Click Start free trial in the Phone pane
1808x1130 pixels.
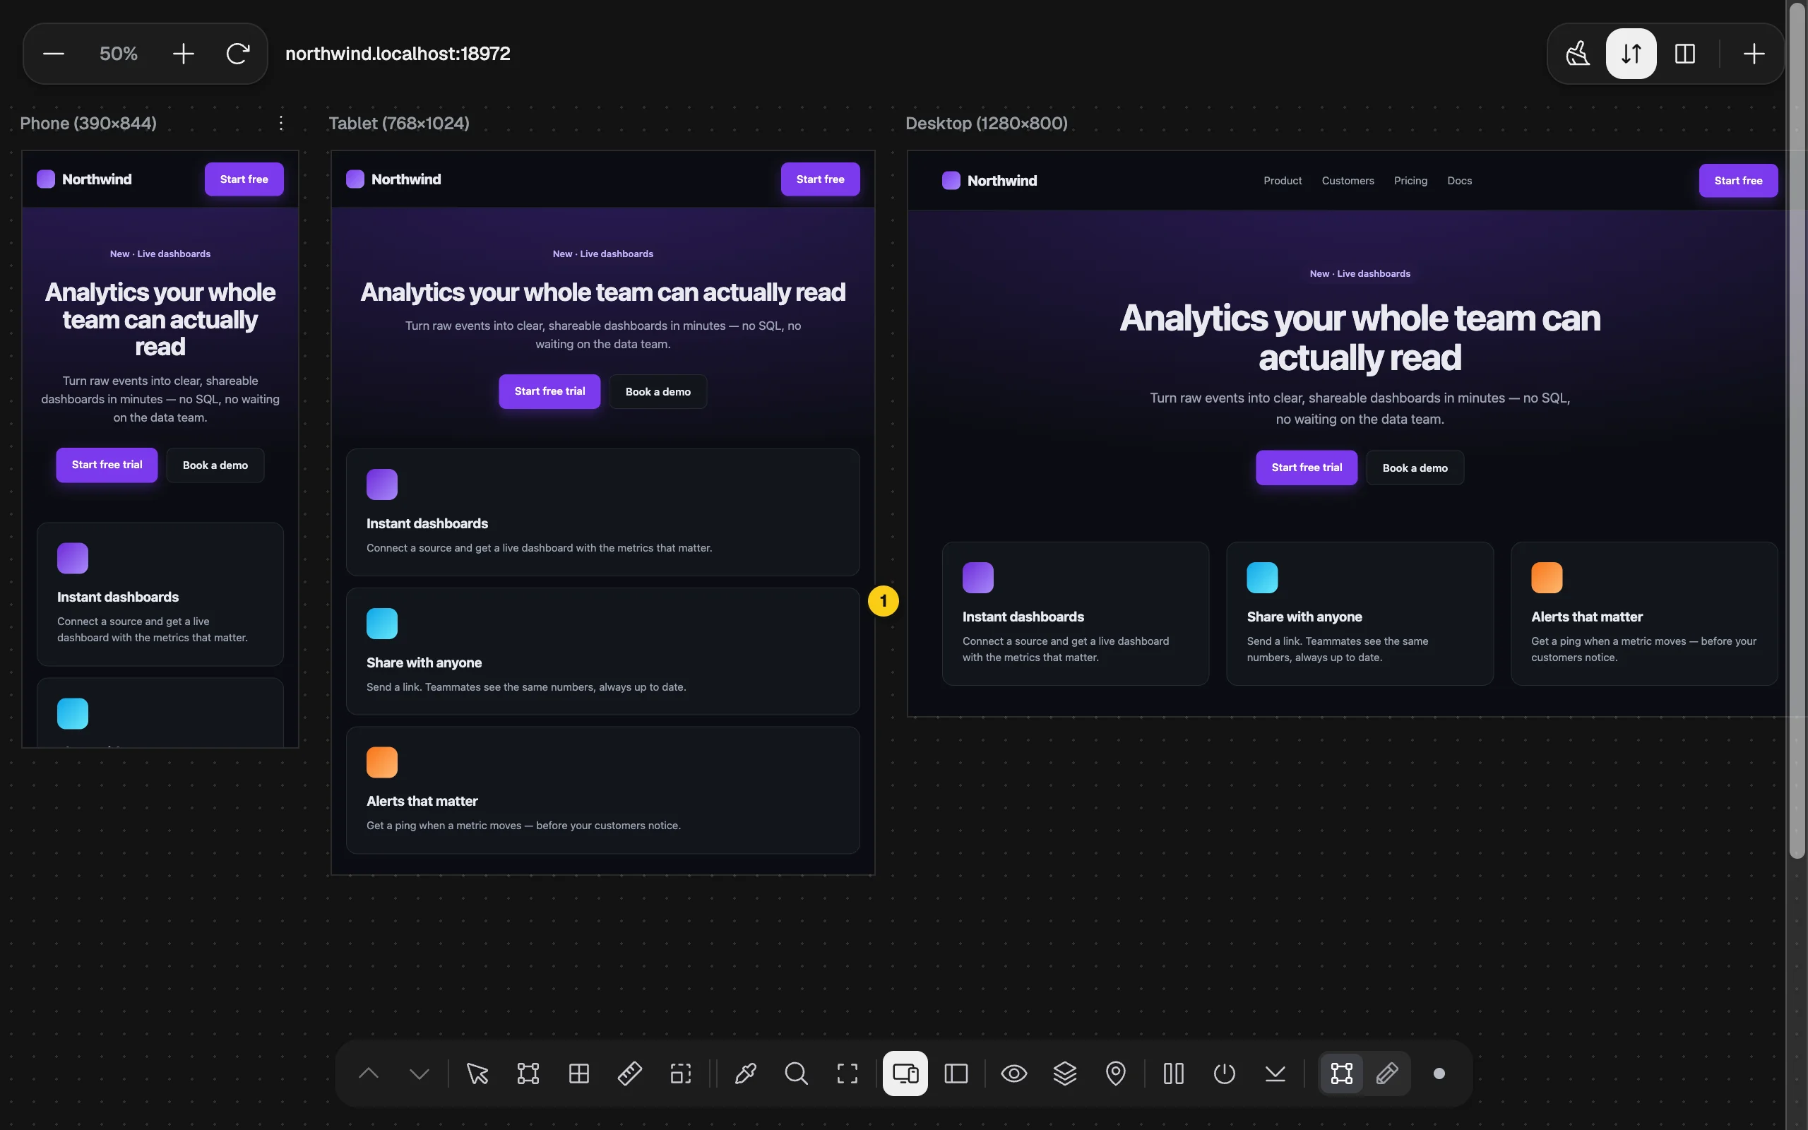(x=107, y=465)
